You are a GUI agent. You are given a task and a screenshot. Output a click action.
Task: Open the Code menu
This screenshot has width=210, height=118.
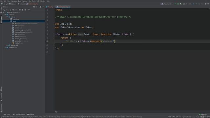point(20,1)
